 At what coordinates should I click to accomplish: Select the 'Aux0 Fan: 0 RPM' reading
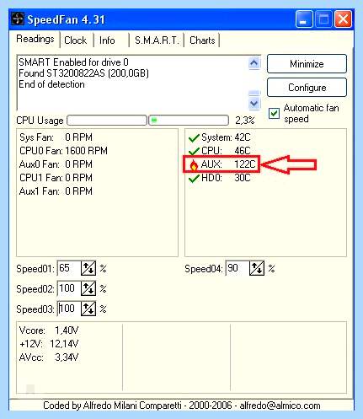56,164
